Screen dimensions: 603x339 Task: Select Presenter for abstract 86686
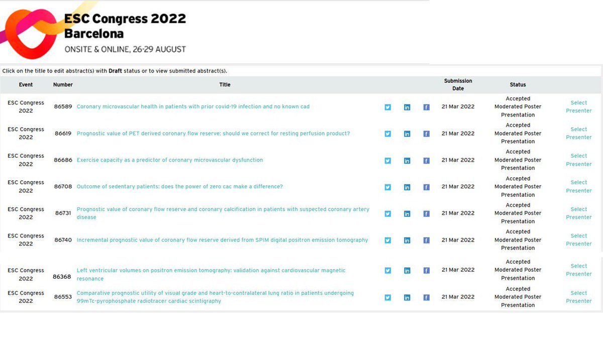[x=579, y=160]
